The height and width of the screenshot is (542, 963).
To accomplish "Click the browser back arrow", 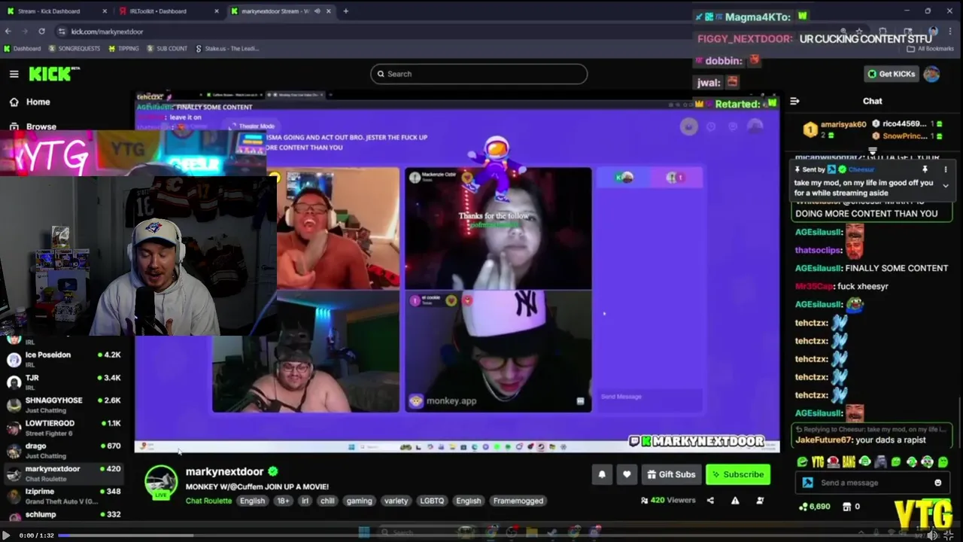I will point(8,32).
